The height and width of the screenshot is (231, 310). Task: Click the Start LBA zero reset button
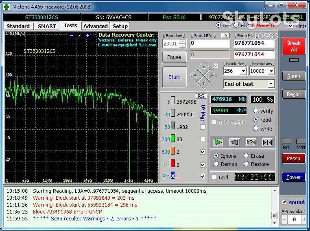coord(225,35)
